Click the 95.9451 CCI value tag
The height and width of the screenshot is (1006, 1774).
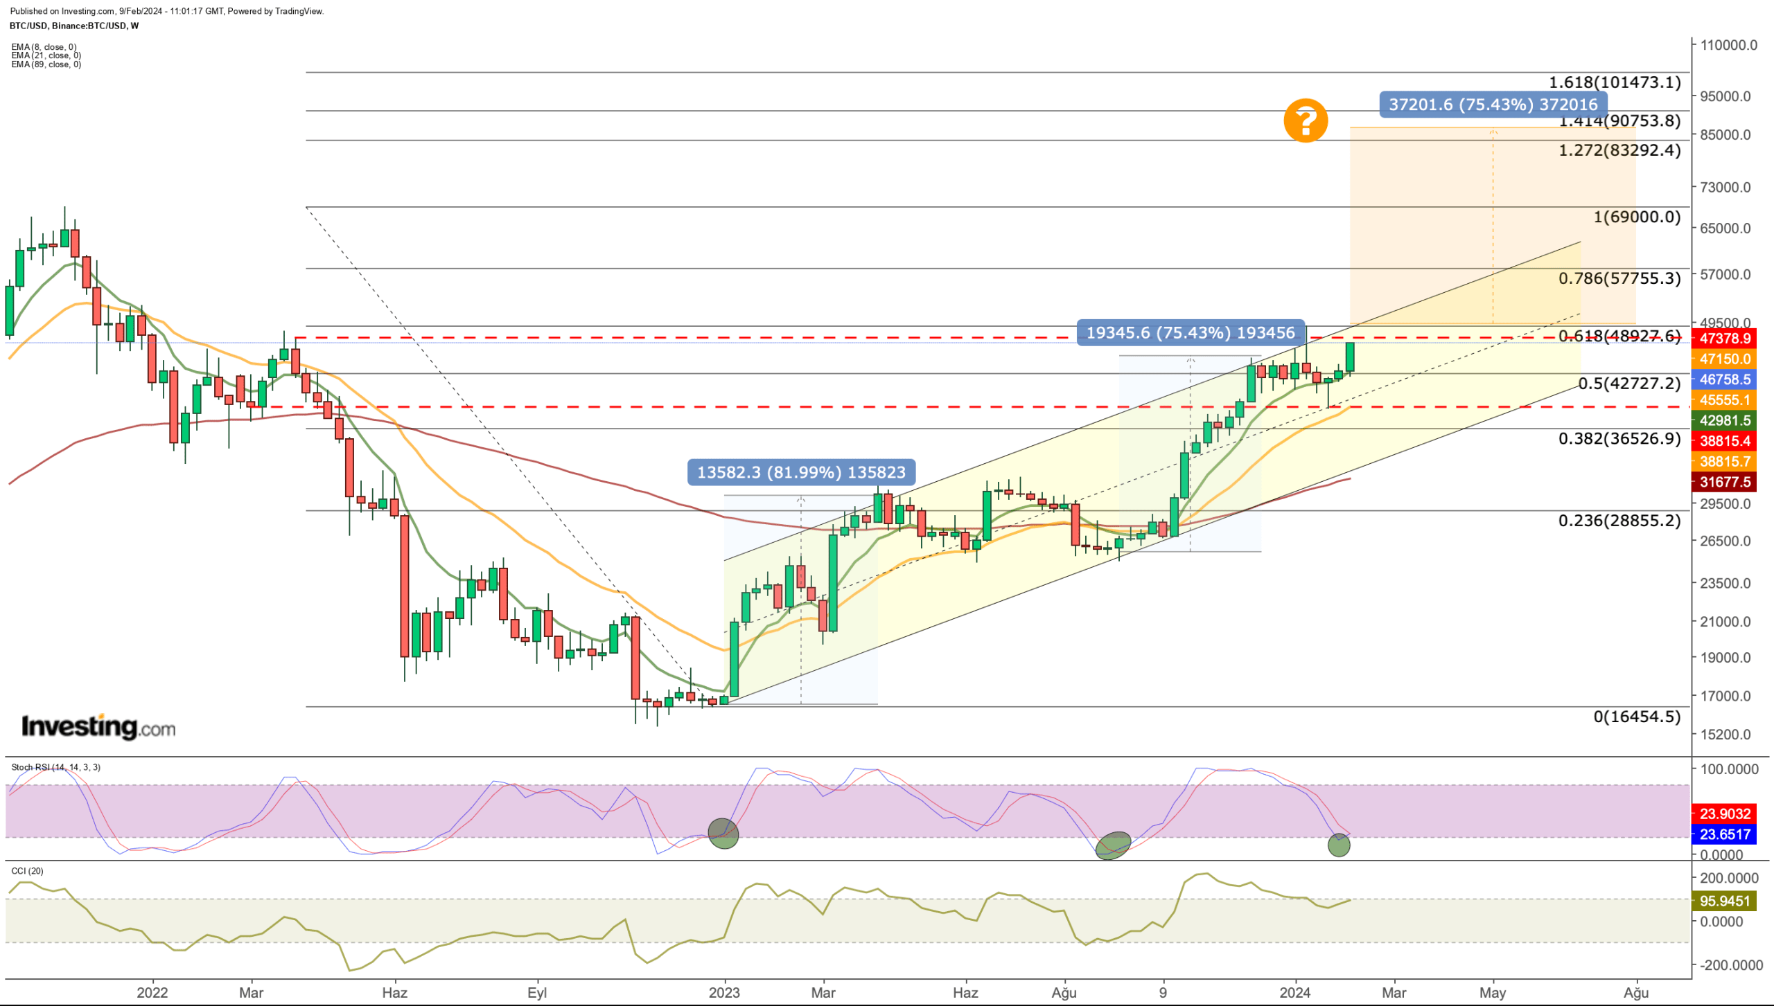(x=1724, y=901)
